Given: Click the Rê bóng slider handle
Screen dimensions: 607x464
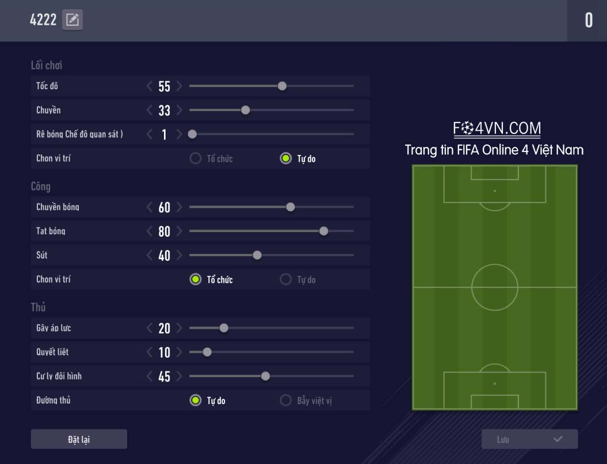Looking at the screenshot, I should (x=193, y=135).
